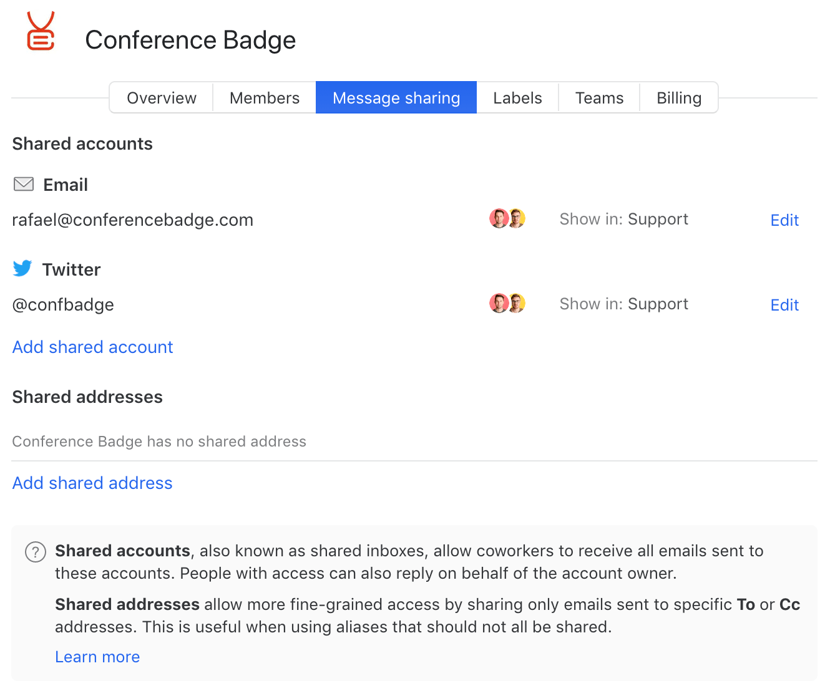Open the Learn more link
The width and height of the screenshot is (825, 691).
pyautogui.click(x=97, y=657)
